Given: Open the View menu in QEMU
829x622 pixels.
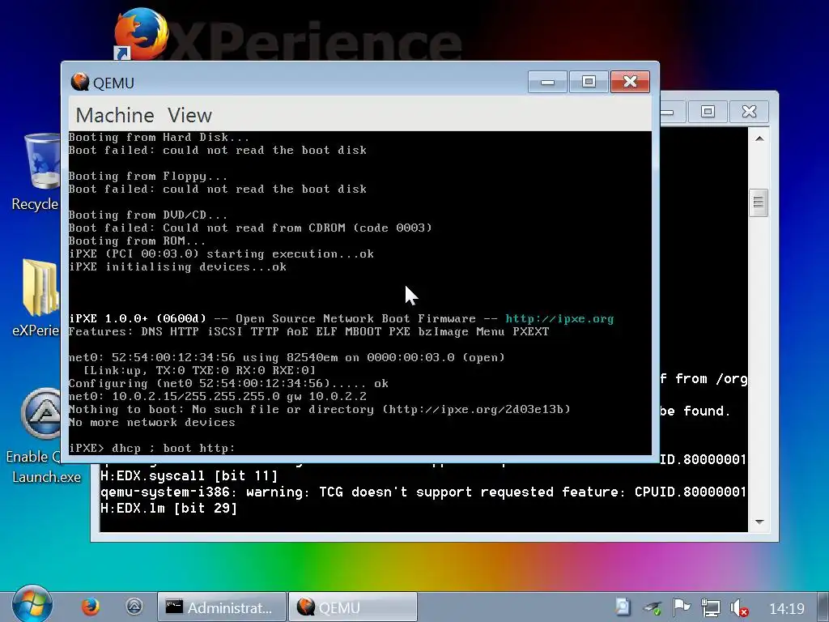Looking at the screenshot, I should click(x=189, y=115).
